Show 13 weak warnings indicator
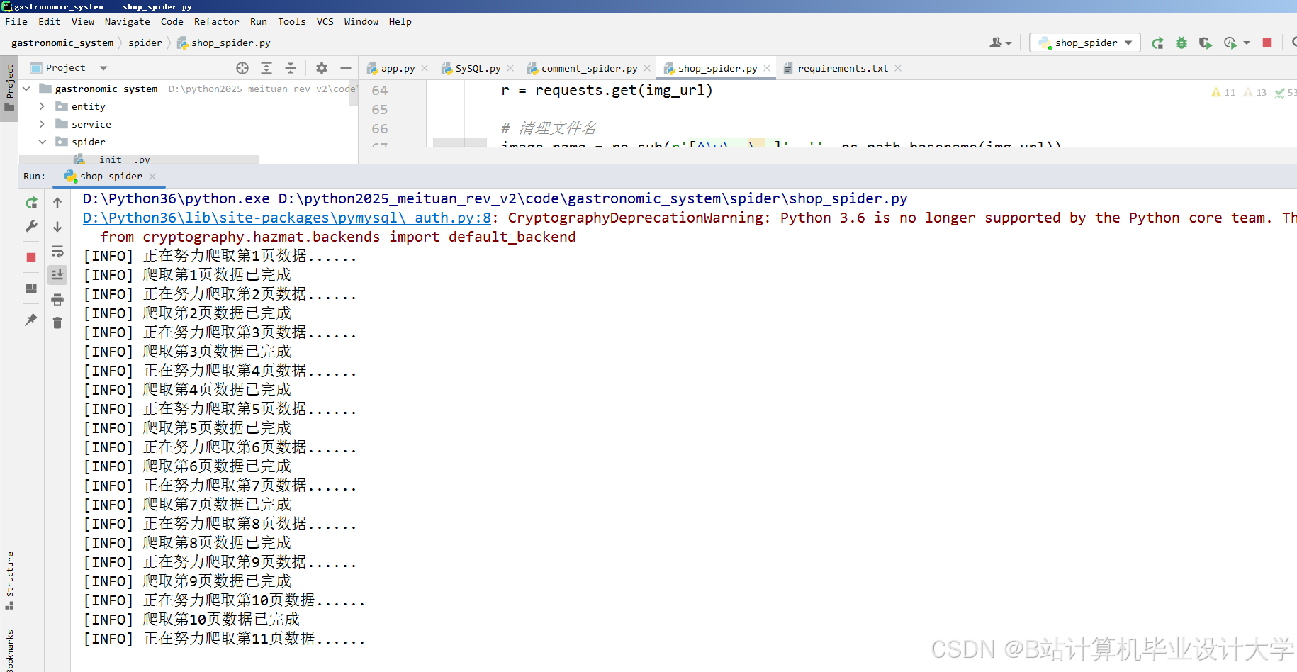 click(x=1255, y=92)
